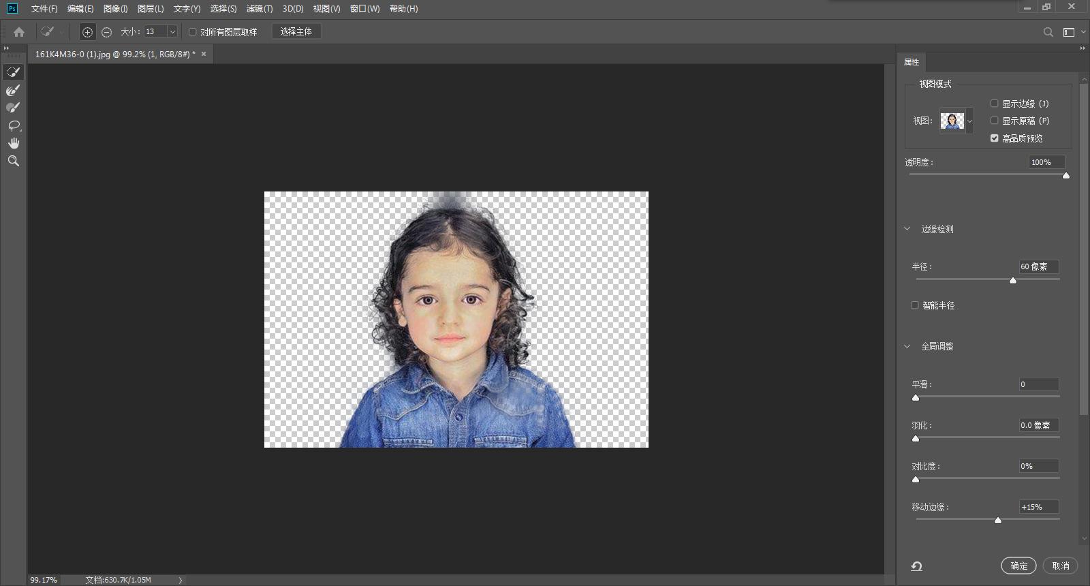Click the reset workspace arrow icon
The height and width of the screenshot is (586, 1090).
[x=916, y=566]
